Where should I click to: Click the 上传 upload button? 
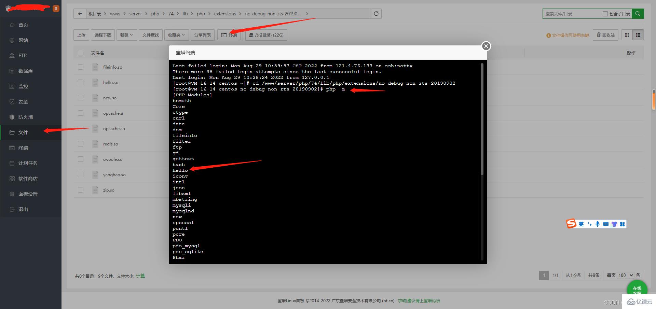pos(81,35)
